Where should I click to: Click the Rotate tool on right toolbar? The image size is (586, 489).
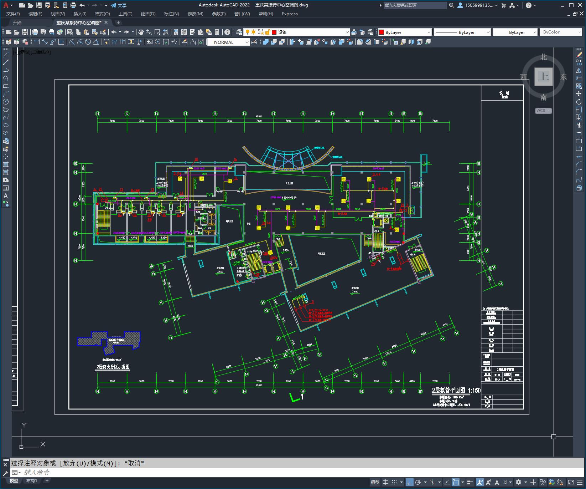click(579, 102)
